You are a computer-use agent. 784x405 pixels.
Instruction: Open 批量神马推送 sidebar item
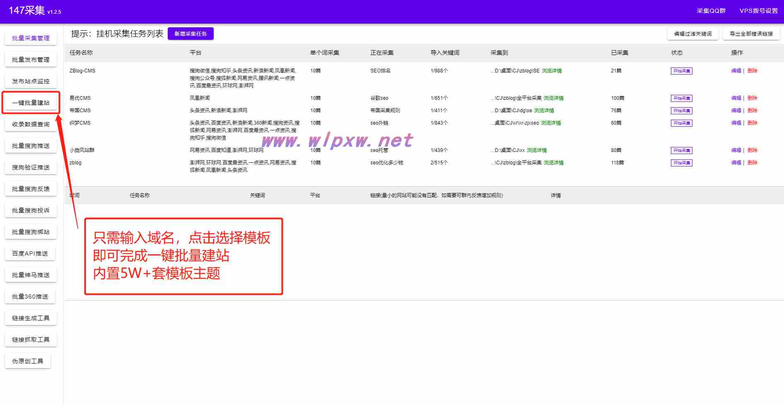tap(31, 275)
